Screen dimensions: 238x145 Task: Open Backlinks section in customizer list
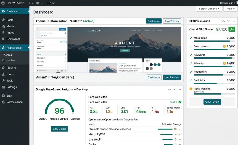(x=52, y=66)
